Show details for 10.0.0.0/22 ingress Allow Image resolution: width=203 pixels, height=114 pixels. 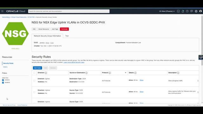pos(141,92)
